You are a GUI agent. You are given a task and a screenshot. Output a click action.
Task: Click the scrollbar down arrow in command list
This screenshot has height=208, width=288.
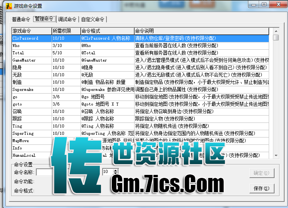[x=276, y=155]
